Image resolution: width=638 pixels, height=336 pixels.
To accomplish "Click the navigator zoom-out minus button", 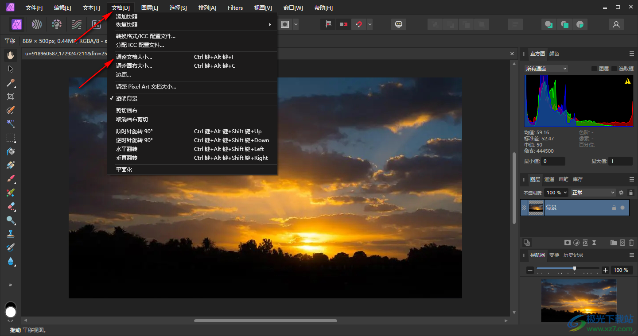I will [x=530, y=270].
